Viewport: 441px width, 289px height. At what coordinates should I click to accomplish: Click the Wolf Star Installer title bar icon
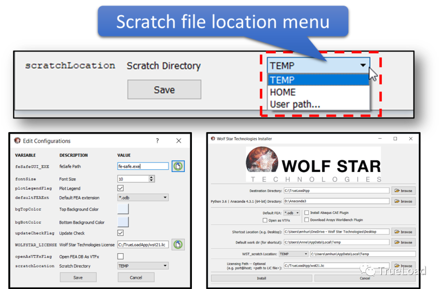click(213, 139)
